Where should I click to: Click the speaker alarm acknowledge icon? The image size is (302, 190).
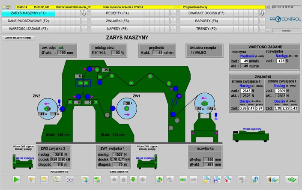click(272, 180)
